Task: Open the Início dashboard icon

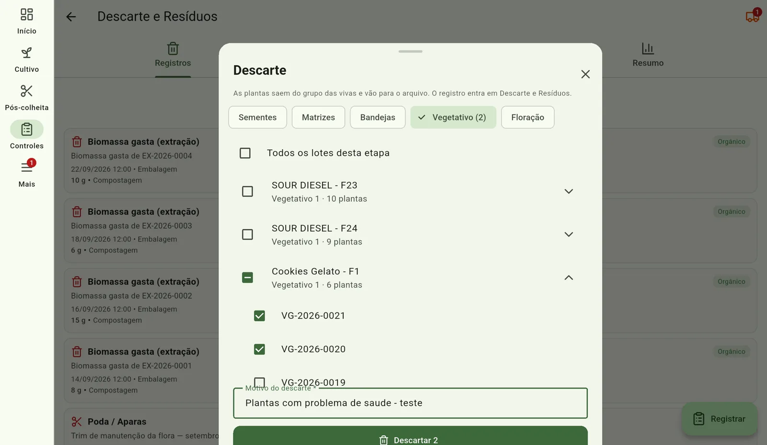Action: tap(27, 14)
